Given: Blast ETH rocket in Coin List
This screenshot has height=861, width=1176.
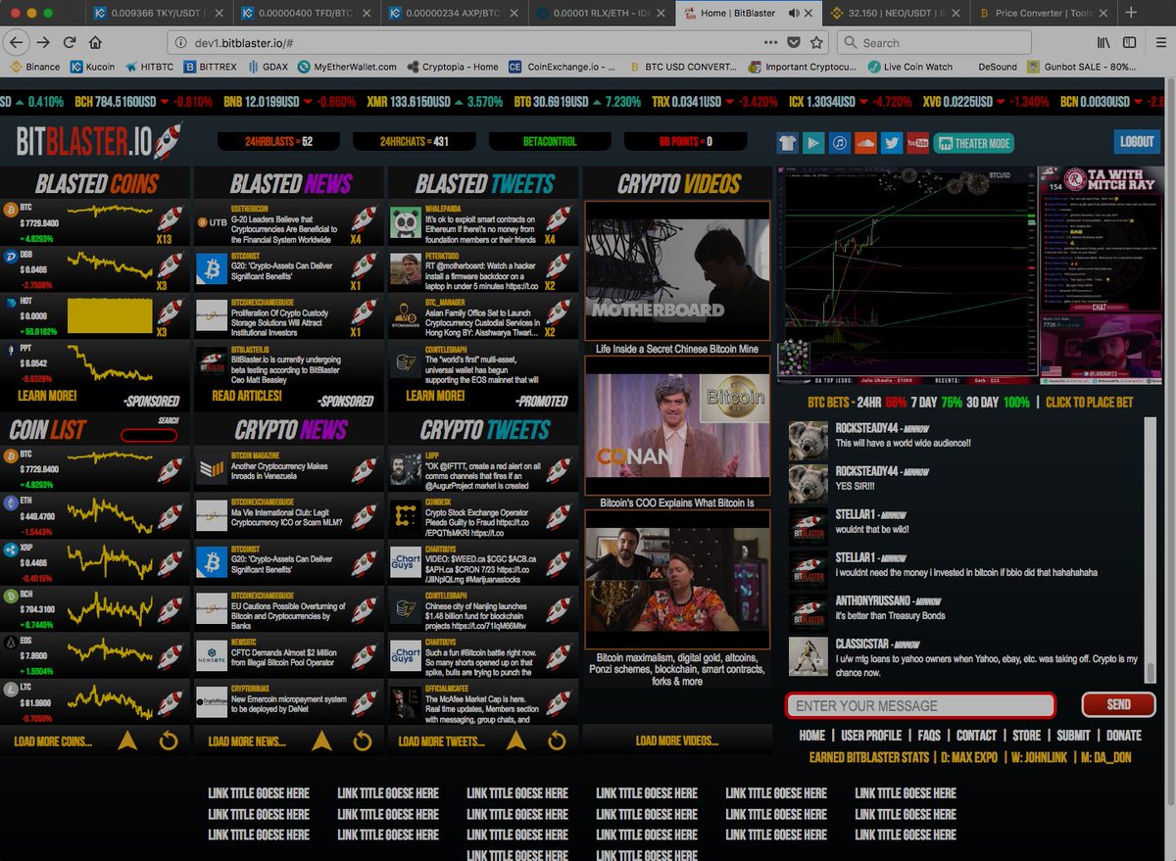Looking at the screenshot, I should coord(171,517).
